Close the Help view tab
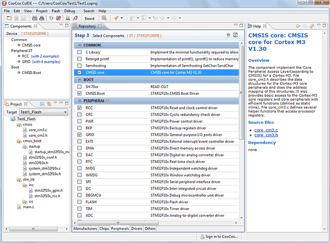Screen dimensions: 330x243 point(265,26)
